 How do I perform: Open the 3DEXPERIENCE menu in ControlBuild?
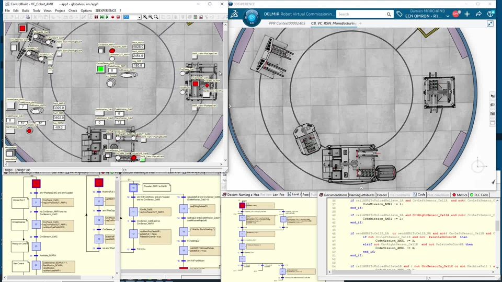(x=106, y=10)
